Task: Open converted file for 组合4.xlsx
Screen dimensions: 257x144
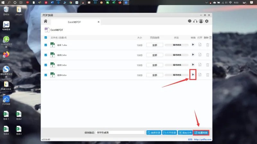Action: 200,75
